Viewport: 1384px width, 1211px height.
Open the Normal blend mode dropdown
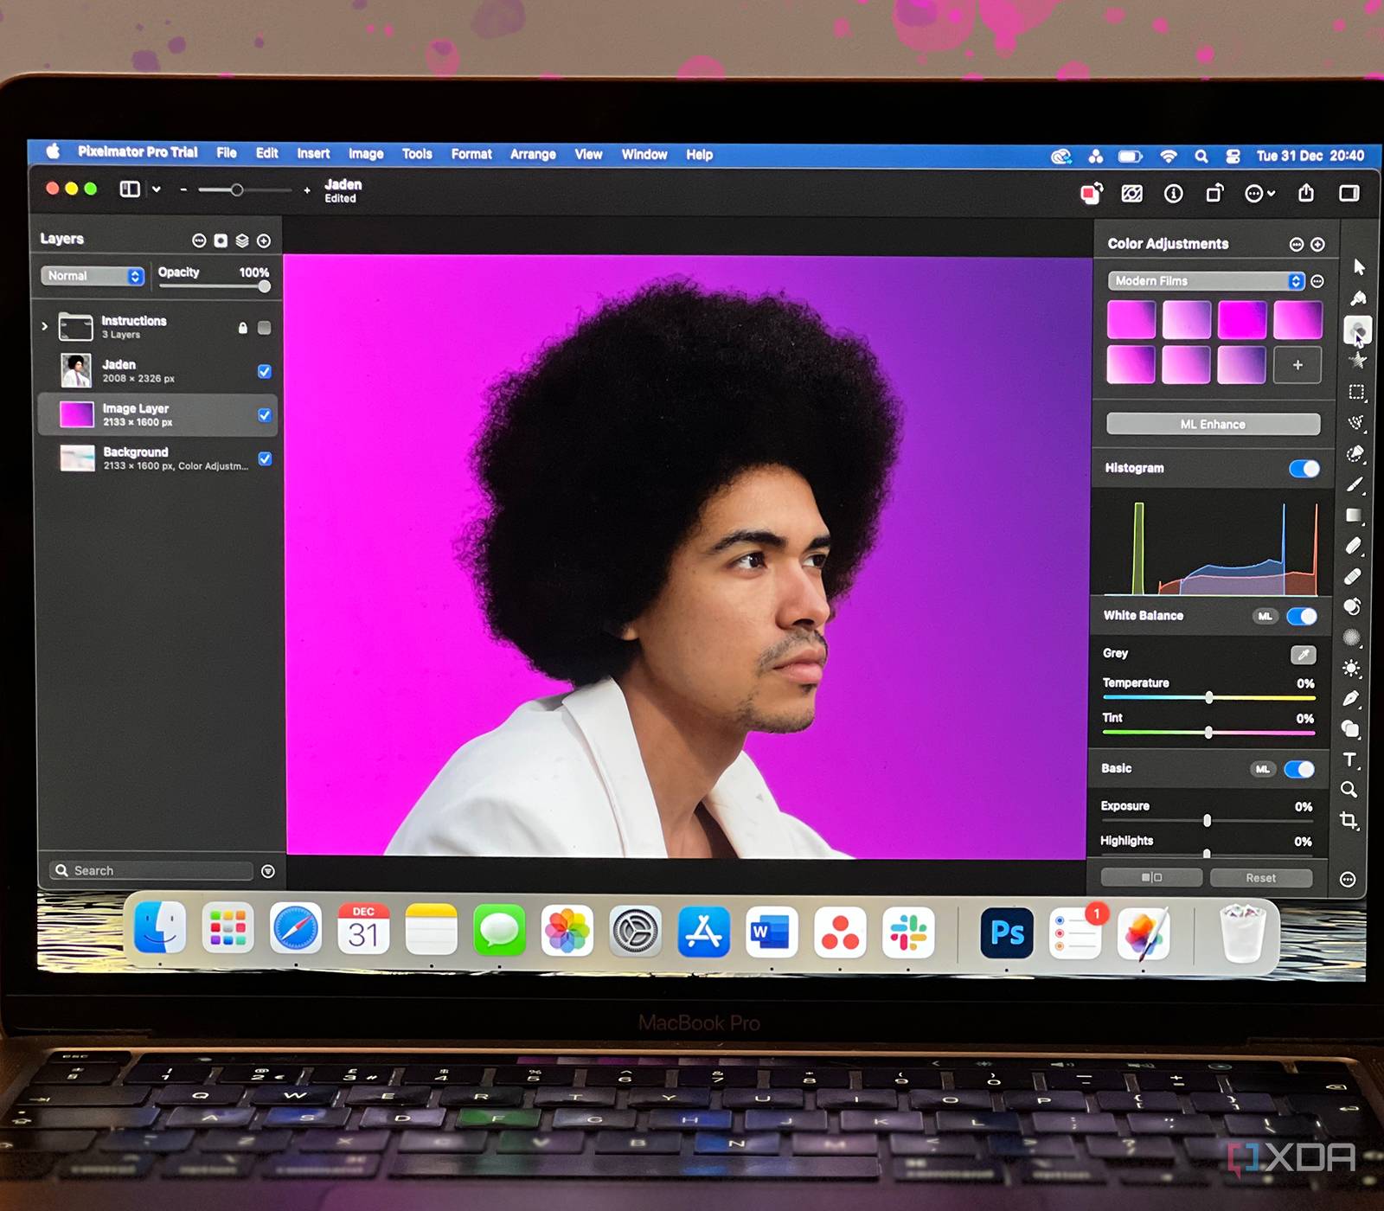pos(92,276)
